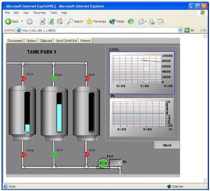Open the Tools menu
The image size is (210, 191).
pyautogui.click(x=53, y=13)
